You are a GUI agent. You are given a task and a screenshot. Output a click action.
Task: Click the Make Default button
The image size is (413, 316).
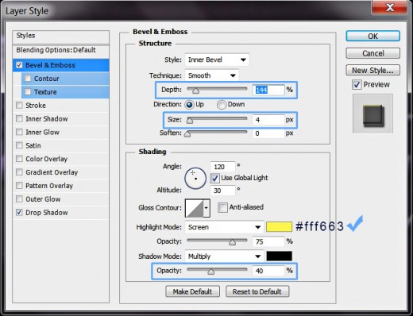(x=192, y=291)
